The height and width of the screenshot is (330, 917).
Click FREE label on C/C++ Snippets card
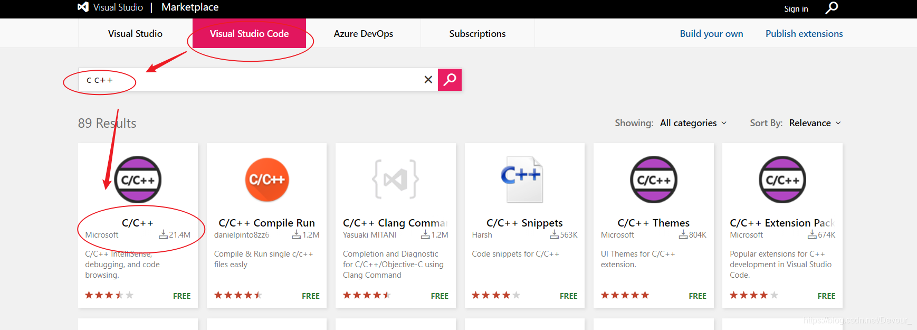pyautogui.click(x=568, y=296)
